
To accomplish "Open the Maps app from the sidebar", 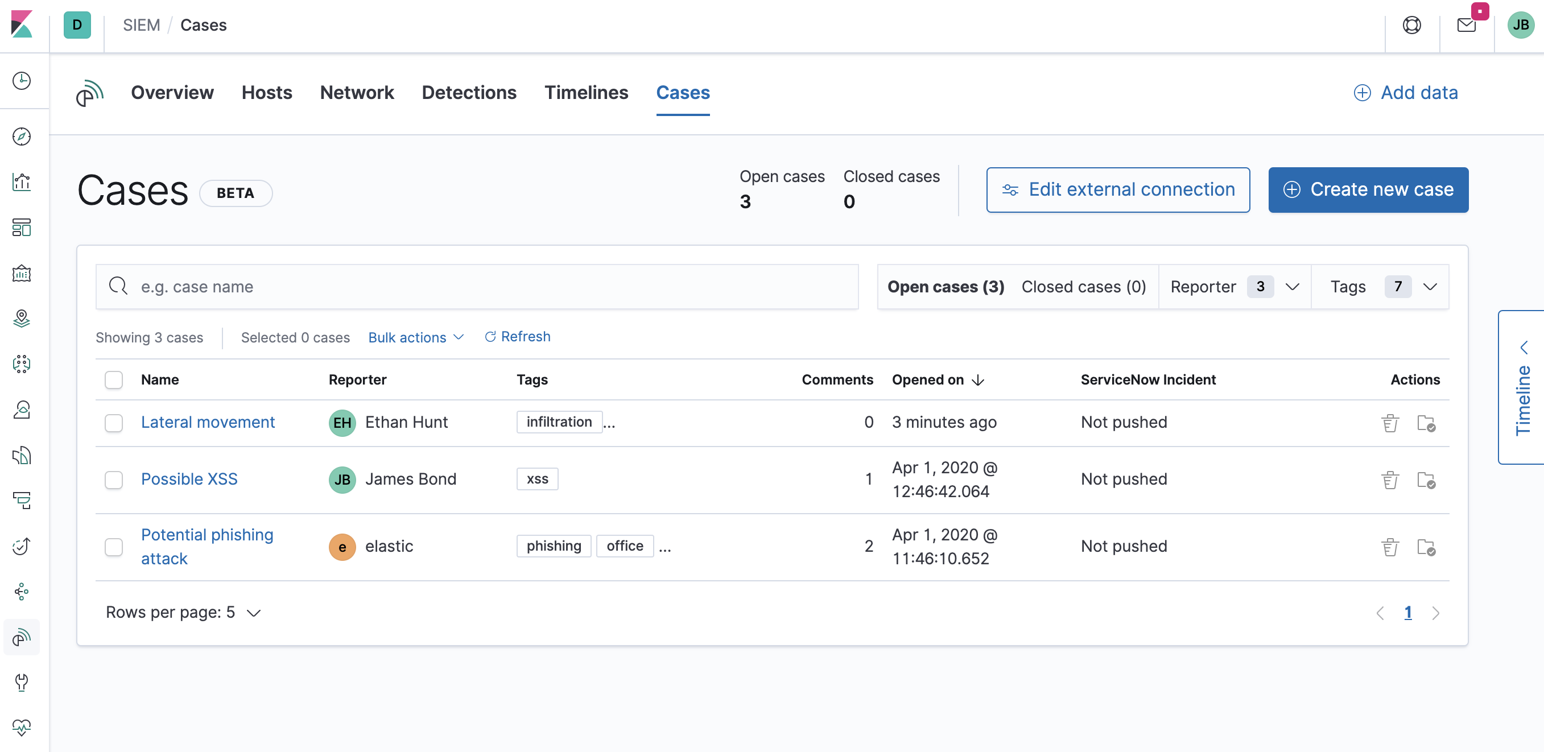I will pos(22,319).
